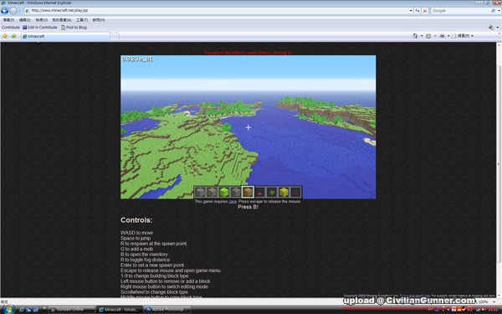The height and width of the screenshot is (314, 502).
Task: Pick the wooden planks block slot
Action: point(248,193)
